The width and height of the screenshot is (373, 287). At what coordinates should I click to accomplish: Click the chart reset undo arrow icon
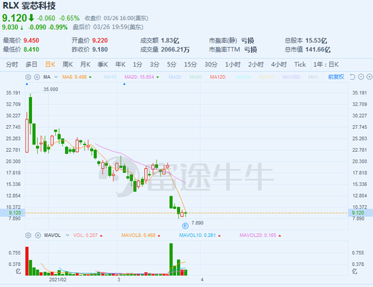point(352,77)
